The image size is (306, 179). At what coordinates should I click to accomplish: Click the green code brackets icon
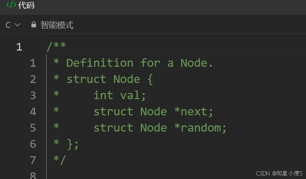pyautogui.click(x=11, y=5)
